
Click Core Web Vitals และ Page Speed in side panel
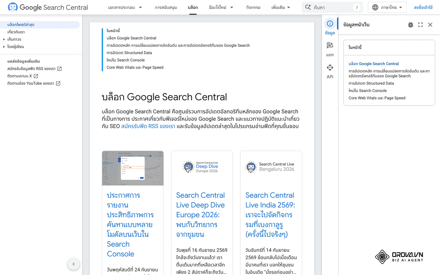click(x=377, y=98)
